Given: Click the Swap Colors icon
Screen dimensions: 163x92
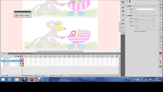Looking at the screenshot, I should (160, 63).
